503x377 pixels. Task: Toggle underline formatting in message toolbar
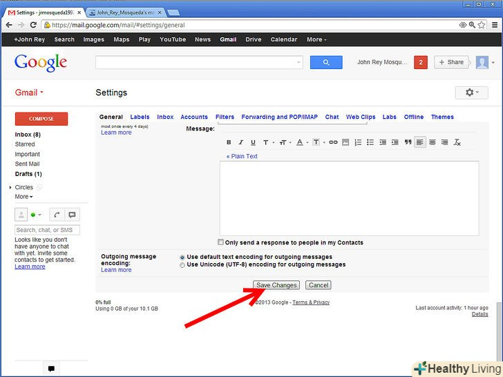pos(253,142)
